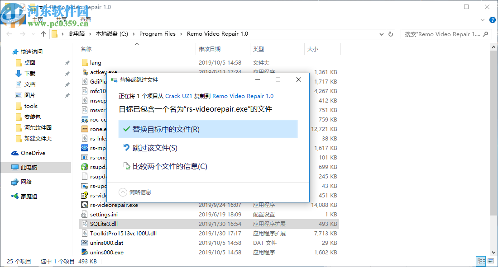Click the refresh icon beside the address bar
498x267 pixels.
[390, 33]
